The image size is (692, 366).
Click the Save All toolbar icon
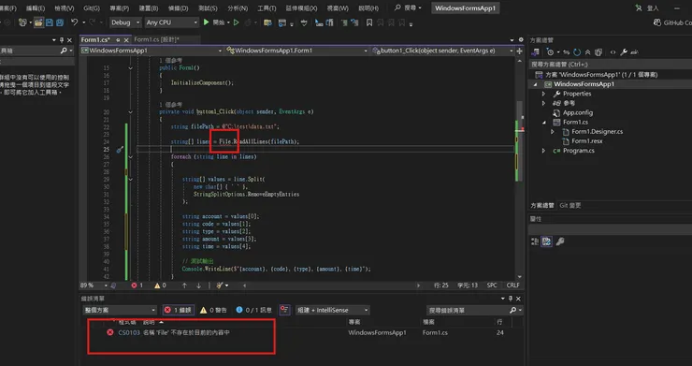(60, 22)
